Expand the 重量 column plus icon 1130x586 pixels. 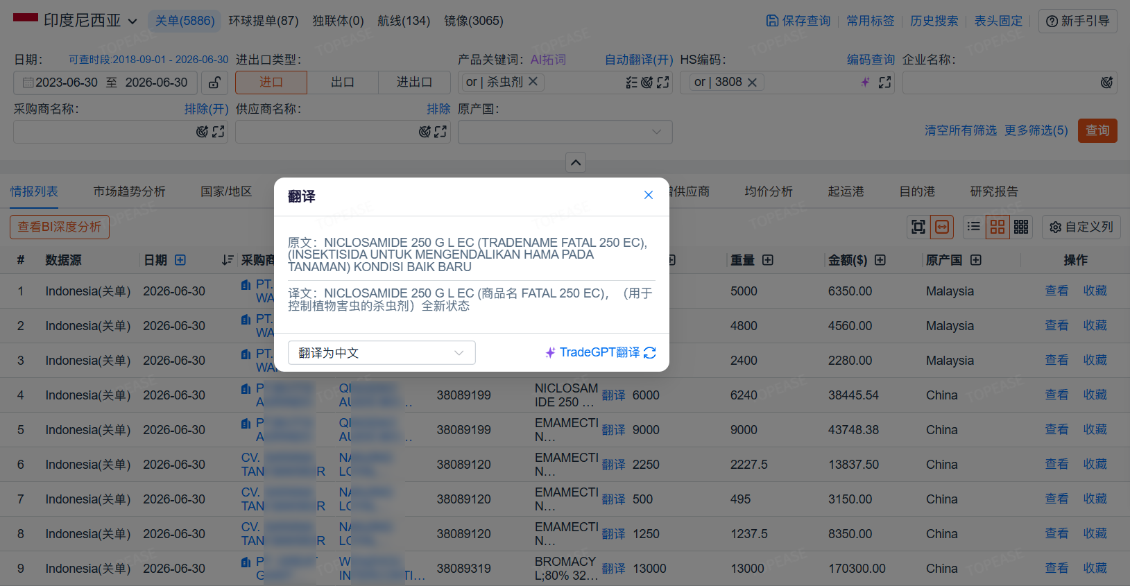pos(768,260)
